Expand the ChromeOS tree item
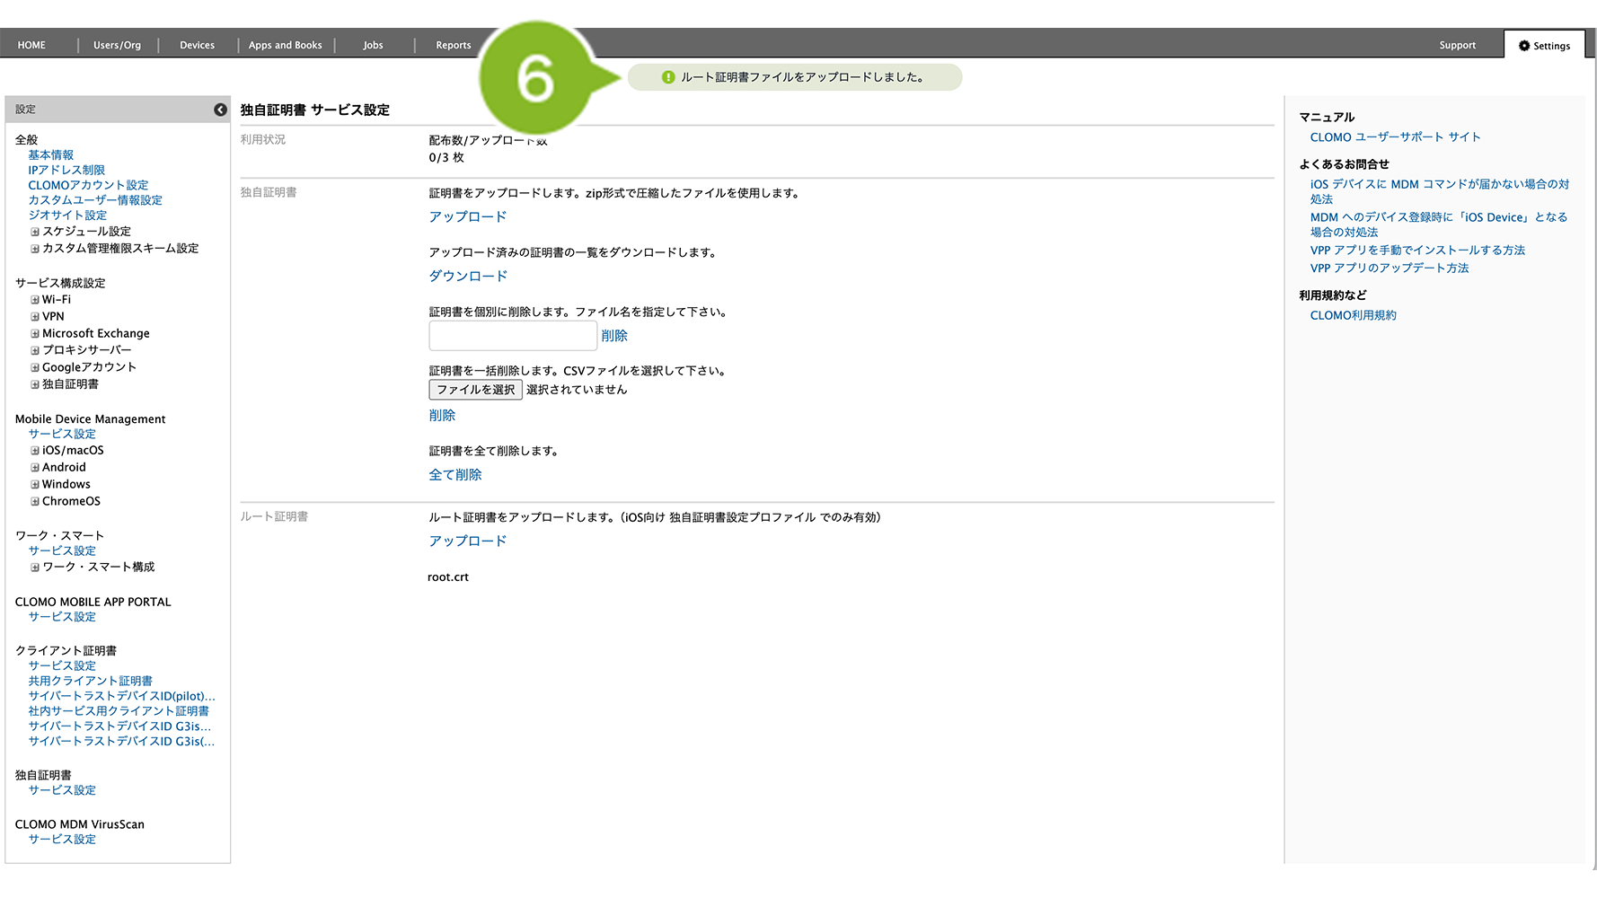Screen dimensions: 1597x898 pos(35,502)
